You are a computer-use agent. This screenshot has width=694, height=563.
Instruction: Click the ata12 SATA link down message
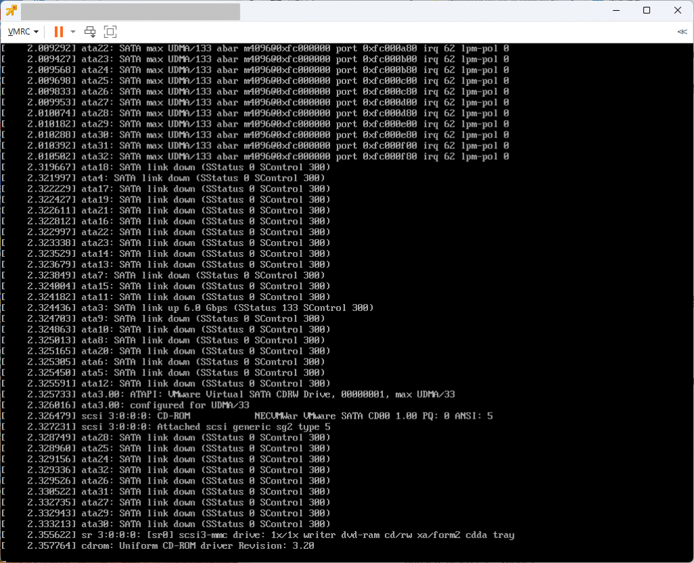(x=166, y=383)
